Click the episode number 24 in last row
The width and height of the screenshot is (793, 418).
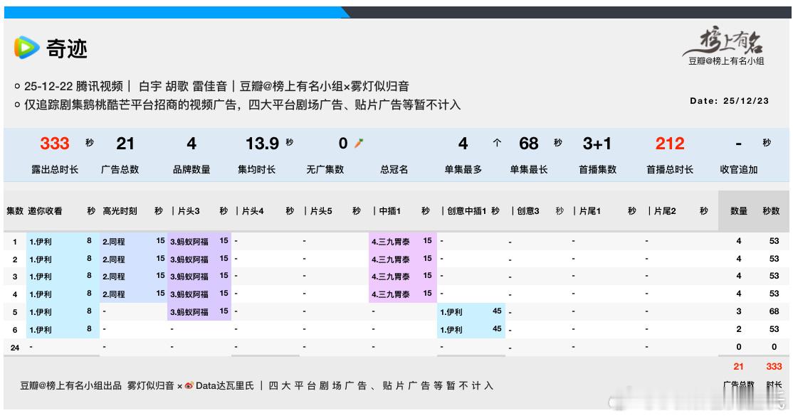pyautogui.click(x=15, y=348)
